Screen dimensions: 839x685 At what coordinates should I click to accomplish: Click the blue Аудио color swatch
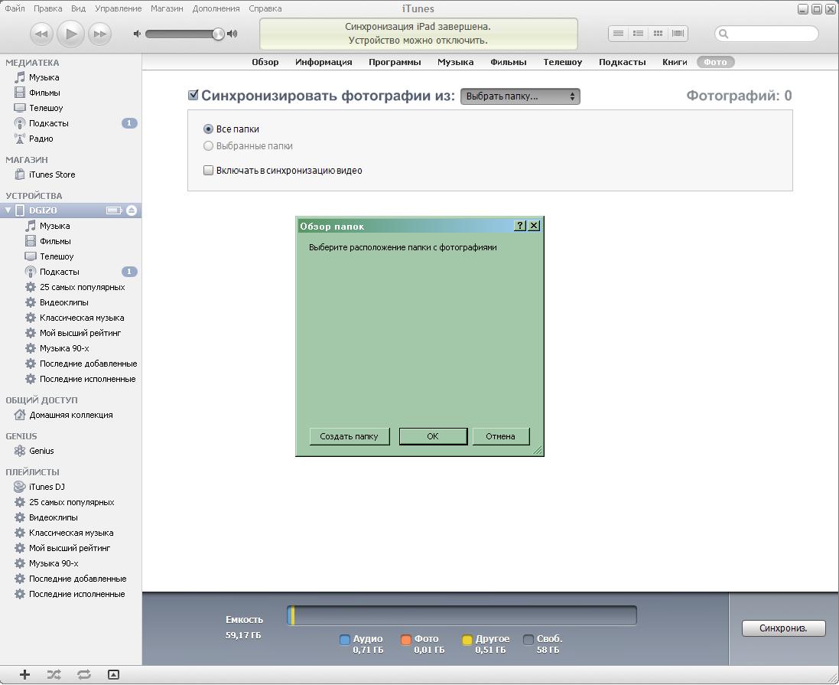(x=345, y=640)
